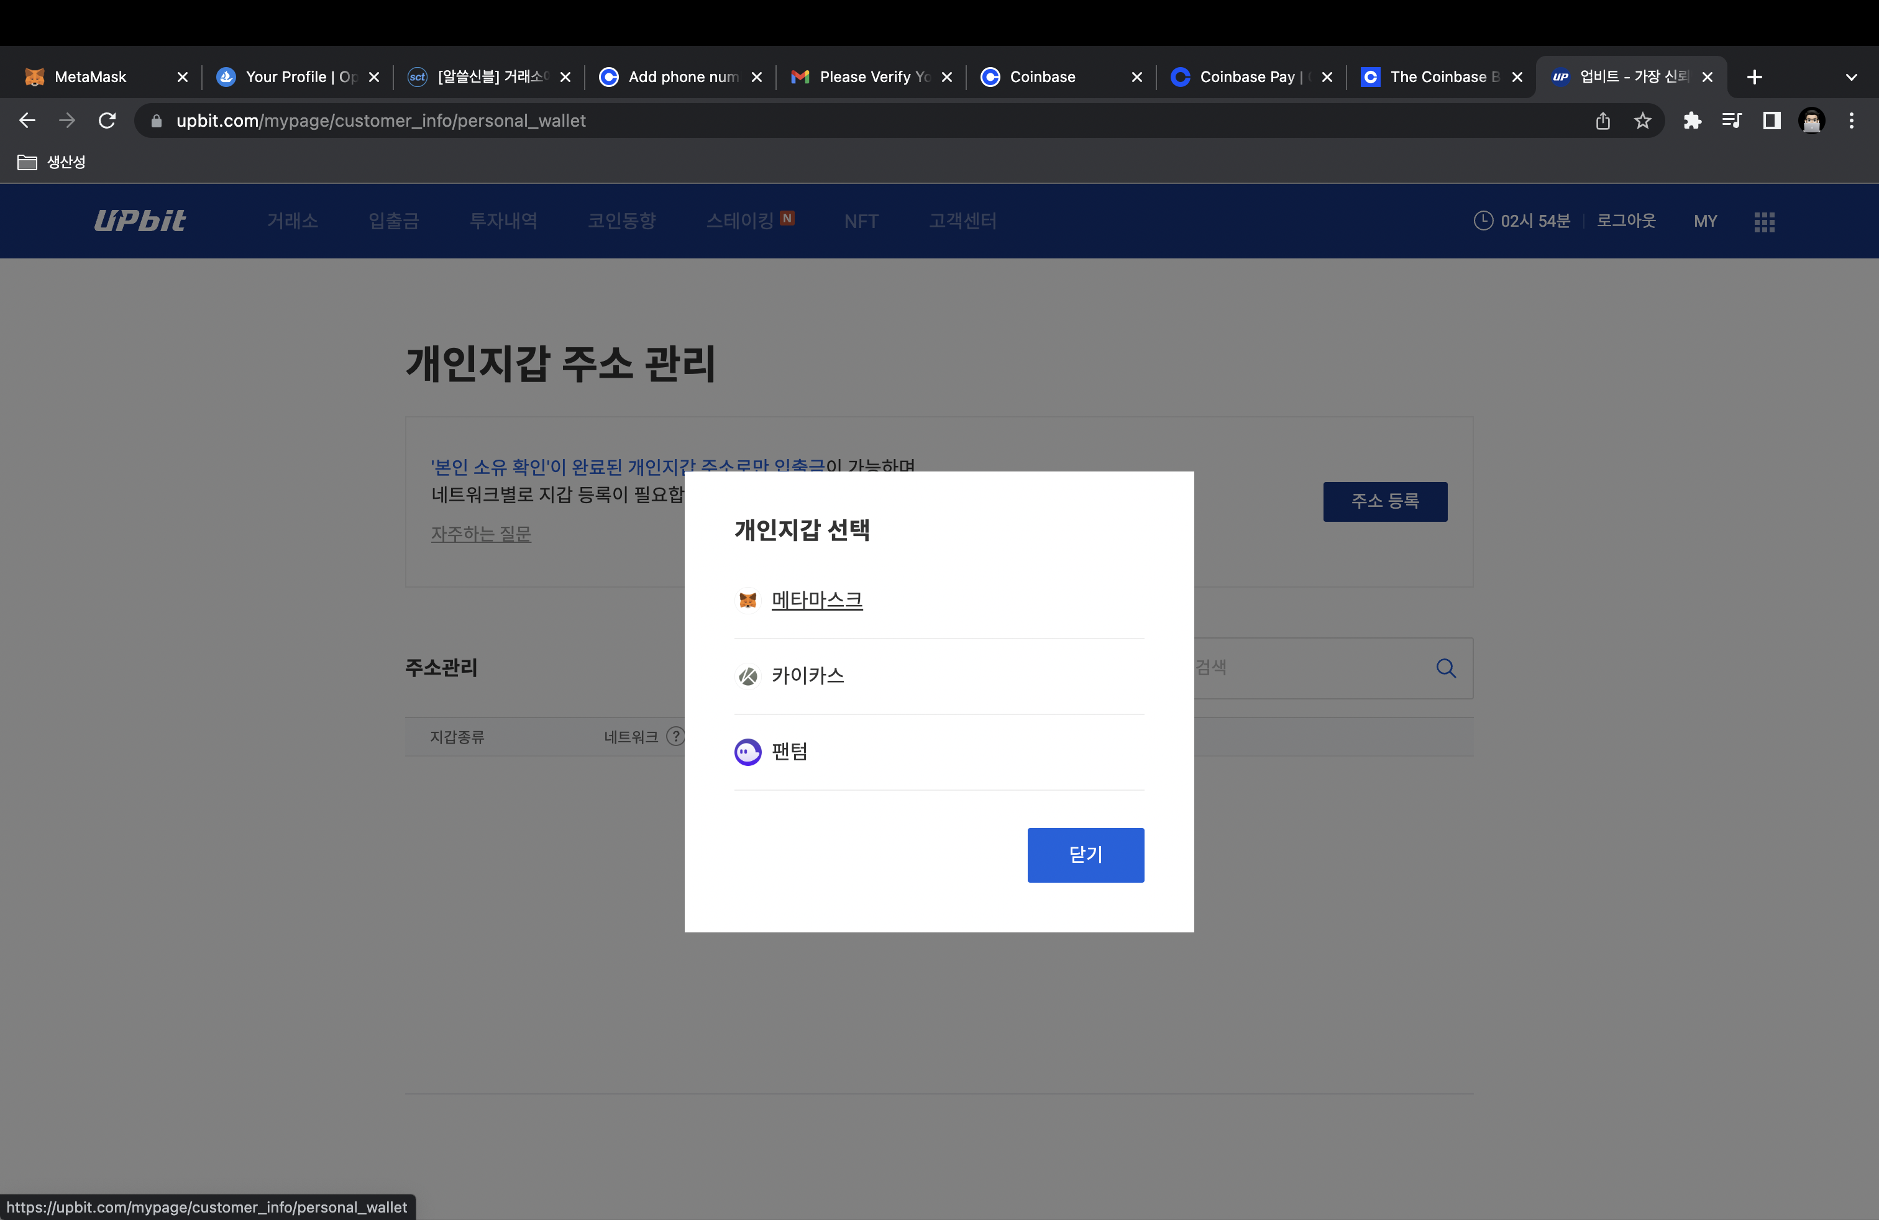Image resolution: width=1879 pixels, height=1220 pixels.
Task: Open the Extensions puzzle icon
Action: (x=1692, y=121)
